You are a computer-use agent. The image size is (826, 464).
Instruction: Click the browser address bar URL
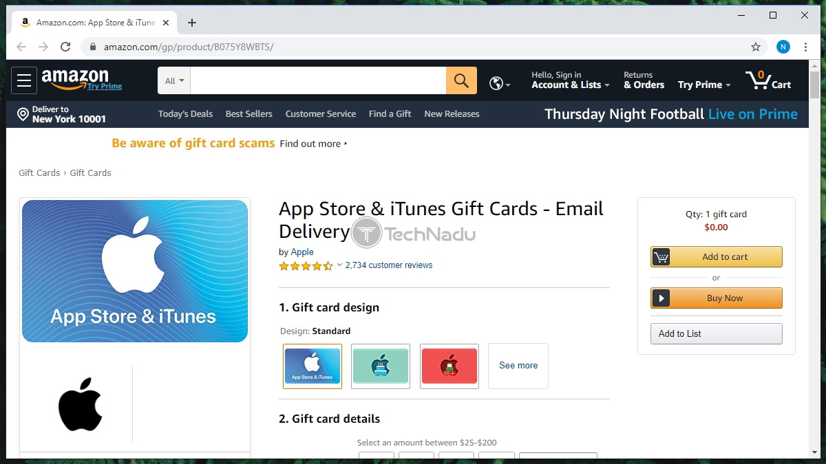click(x=189, y=47)
